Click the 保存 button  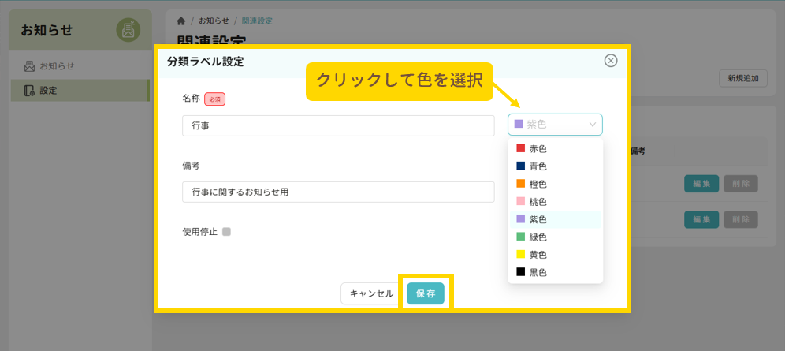pos(426,293)
